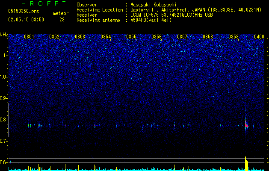269x171 pixels.
Task: Click the 0357 time marker
Action: click(x=182, y=37)
